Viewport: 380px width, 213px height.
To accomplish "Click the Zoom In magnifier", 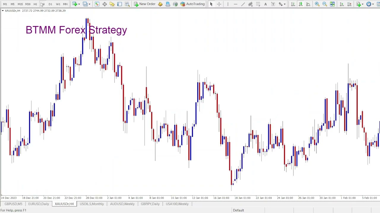I will coord(317,4).
